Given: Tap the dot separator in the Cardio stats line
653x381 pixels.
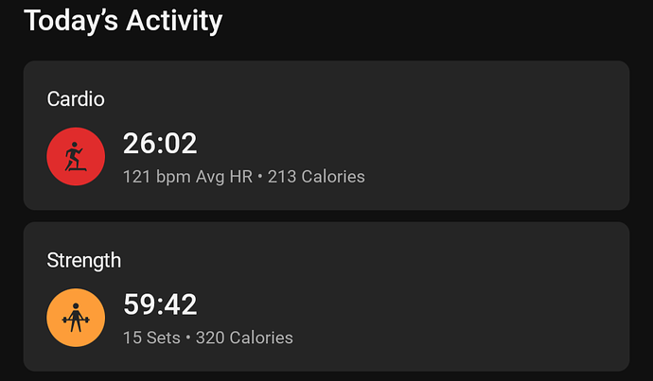Looking at the screenshot, I should [260, 177].
